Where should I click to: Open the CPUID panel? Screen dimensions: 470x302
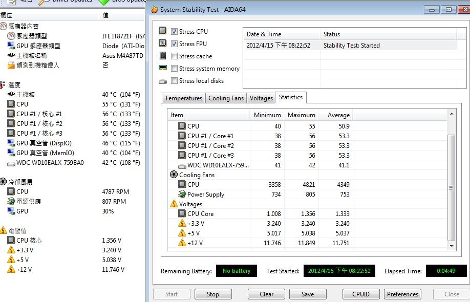(361, 294)
